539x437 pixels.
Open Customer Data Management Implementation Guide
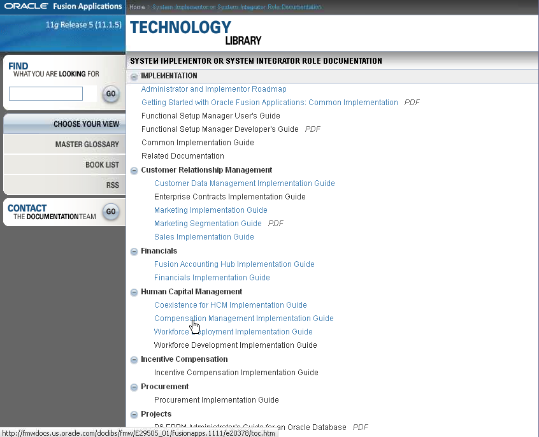click(245, 183)
